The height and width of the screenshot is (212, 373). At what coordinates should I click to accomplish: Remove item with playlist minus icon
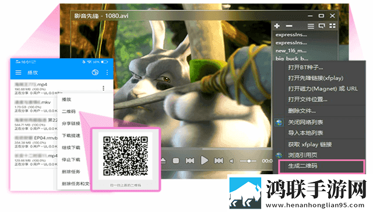(289, 26)
